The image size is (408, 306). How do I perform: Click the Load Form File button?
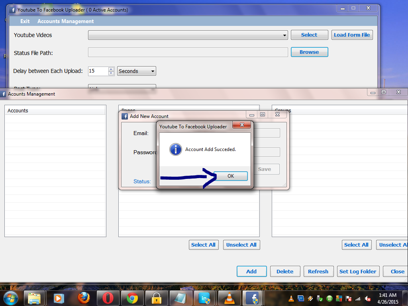point(352,35)
